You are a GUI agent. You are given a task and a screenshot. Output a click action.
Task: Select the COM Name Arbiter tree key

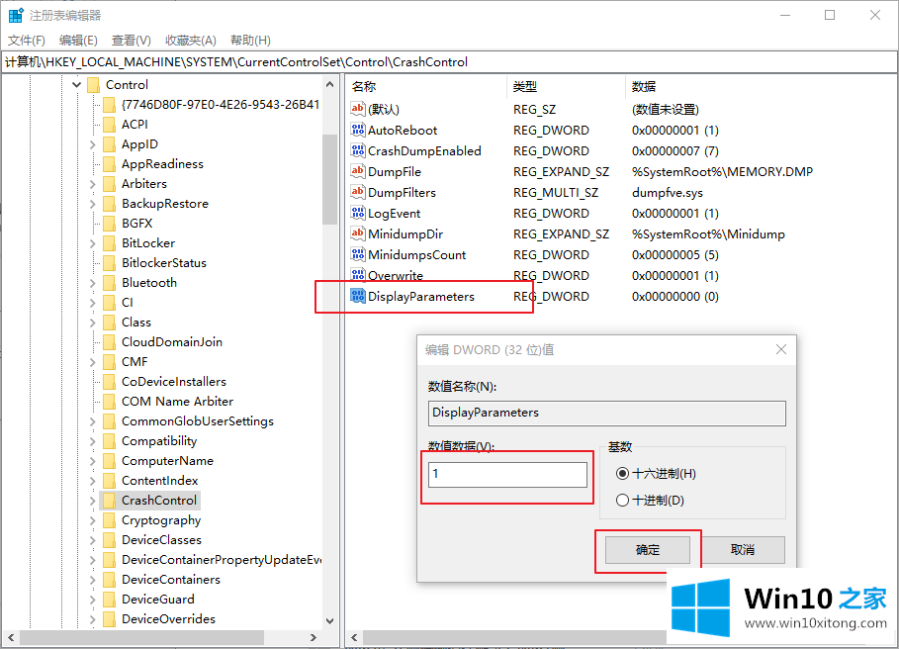pyautogui.click(x=177, y=402)
